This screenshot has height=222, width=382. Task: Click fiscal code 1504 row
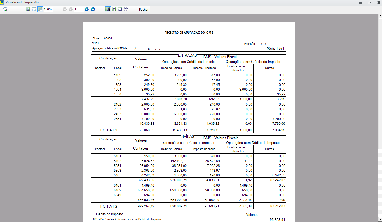click(x=117, y=90)
